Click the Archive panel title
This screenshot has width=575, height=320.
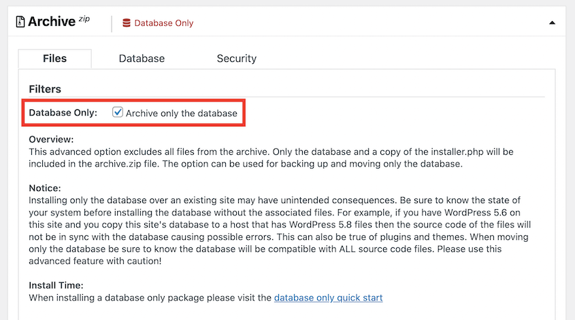[52, 22]
